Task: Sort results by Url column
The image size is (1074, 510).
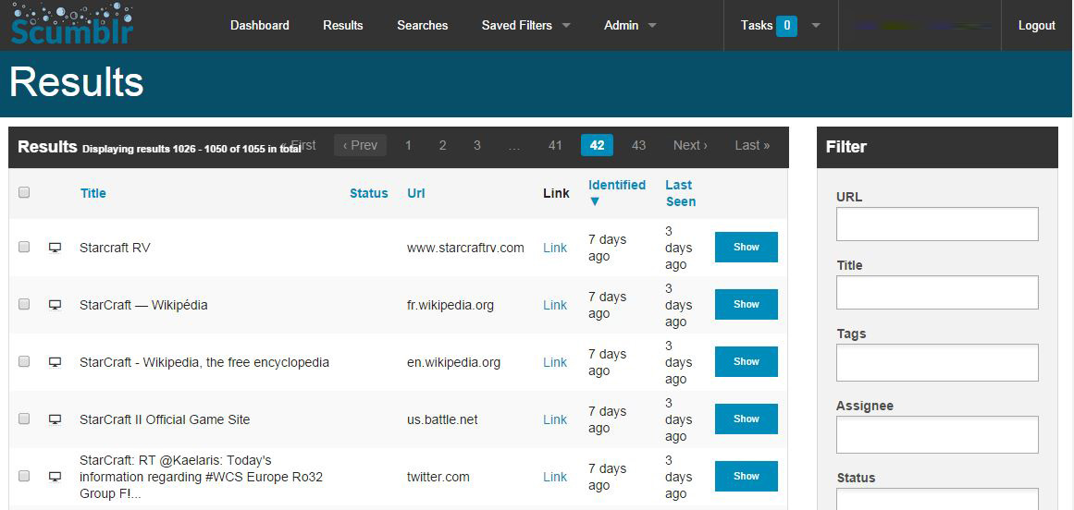Action: click(415, 193)
